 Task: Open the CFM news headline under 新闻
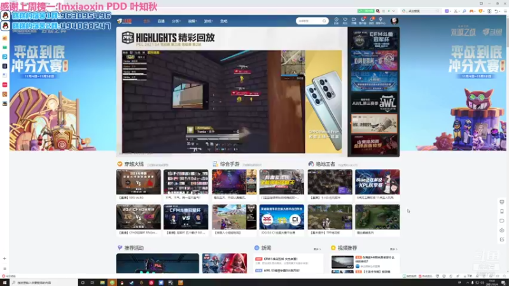[281, 259]
